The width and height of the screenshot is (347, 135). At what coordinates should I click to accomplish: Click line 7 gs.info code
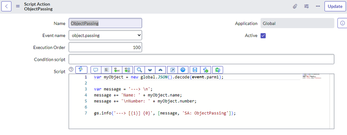[165, 113]
